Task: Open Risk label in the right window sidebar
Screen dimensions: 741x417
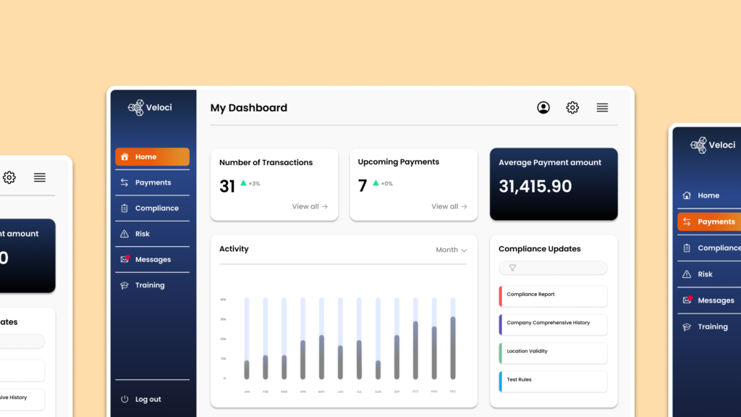Action: pyautogui.click(x=705, y=274)
